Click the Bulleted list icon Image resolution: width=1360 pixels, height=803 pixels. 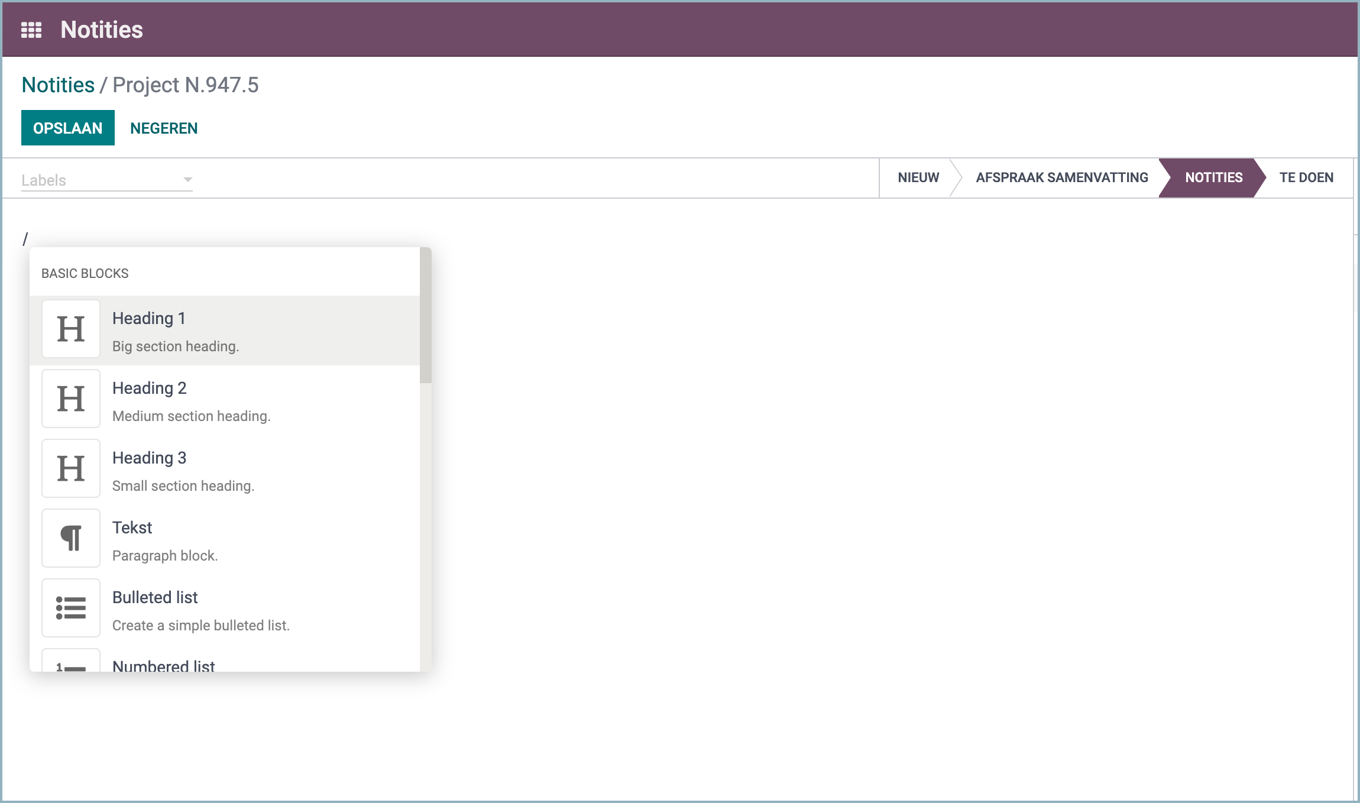point(71,608)
